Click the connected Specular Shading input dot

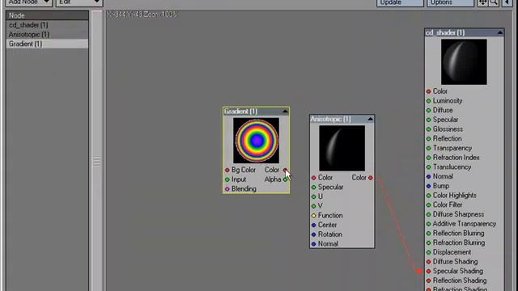pos(428,272)
